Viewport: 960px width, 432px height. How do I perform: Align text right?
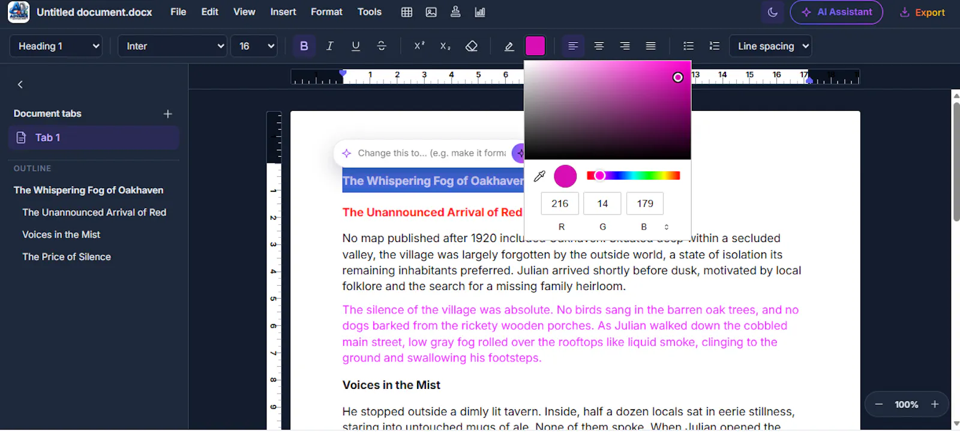pyautogui.click(x=625, y=46)
